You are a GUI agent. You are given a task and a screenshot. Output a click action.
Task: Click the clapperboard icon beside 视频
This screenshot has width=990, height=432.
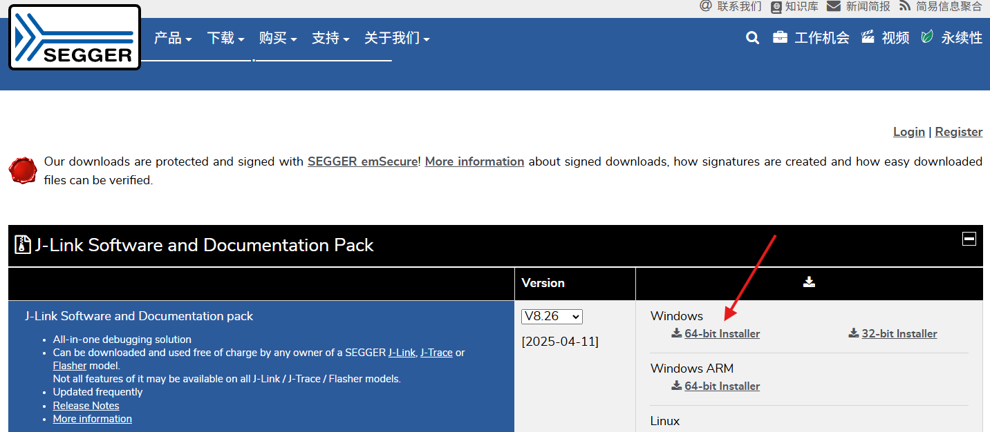click(868, 37)
